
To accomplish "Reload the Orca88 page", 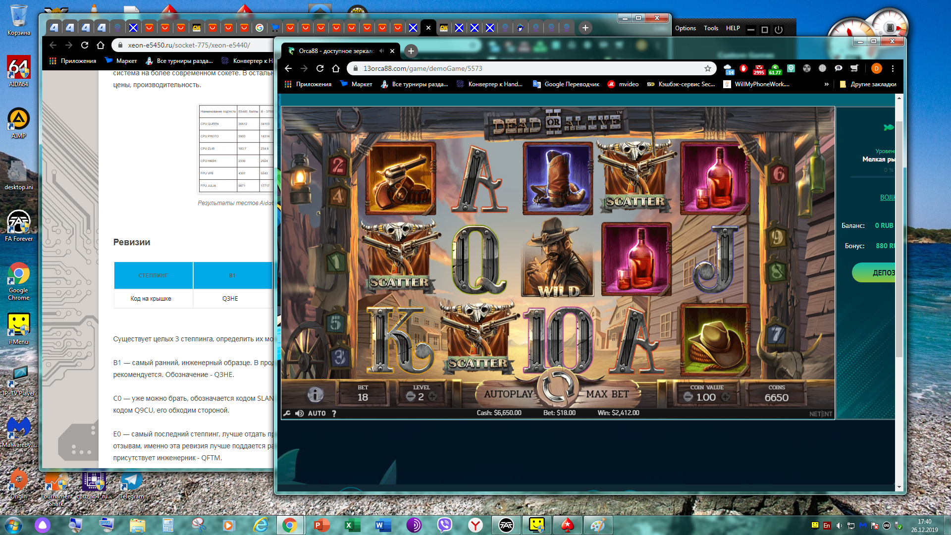I will coord(320,68).
